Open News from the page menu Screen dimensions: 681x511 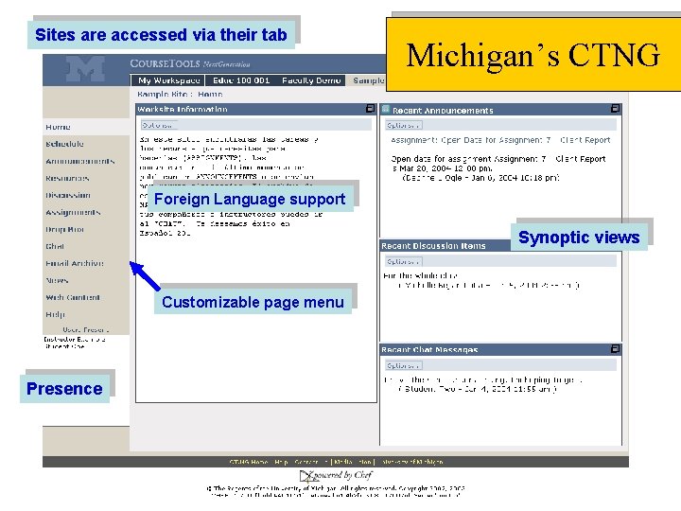pos(57,280)
